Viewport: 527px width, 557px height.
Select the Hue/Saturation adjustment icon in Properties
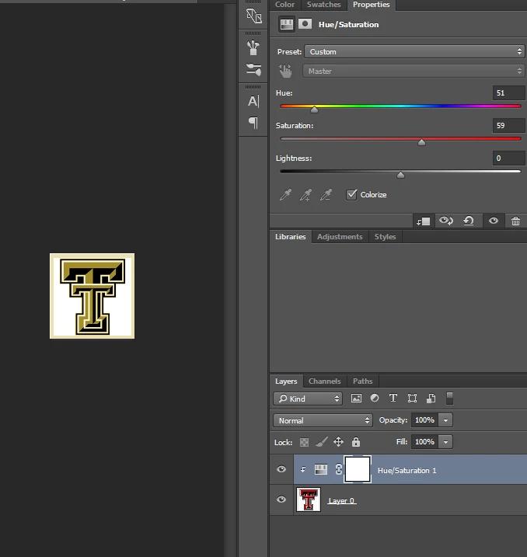coord(286,25)
